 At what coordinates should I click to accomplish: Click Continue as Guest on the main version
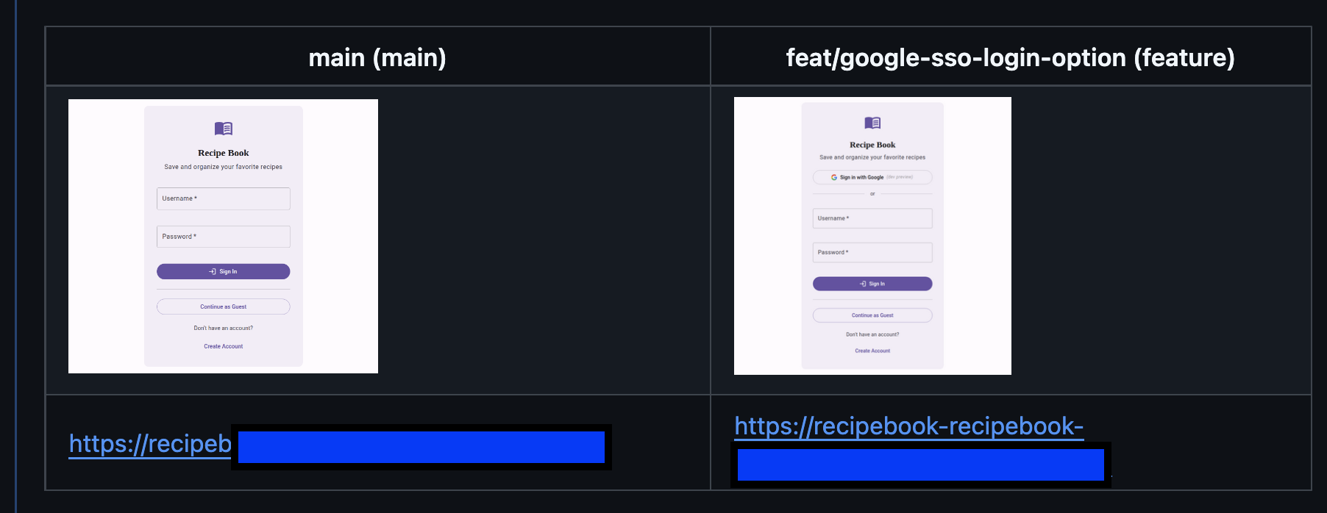223,306
